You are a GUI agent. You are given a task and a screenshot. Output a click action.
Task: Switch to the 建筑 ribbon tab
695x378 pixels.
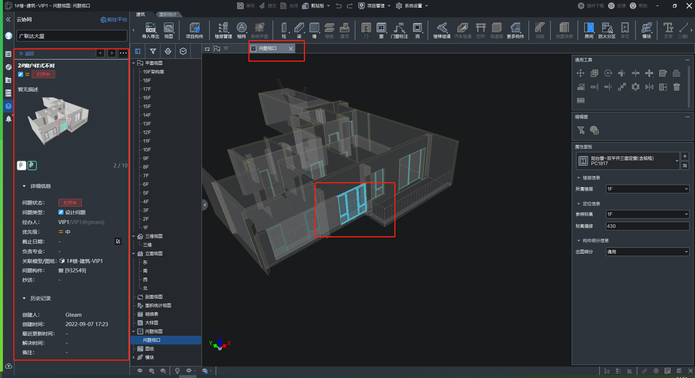point(141,14)
